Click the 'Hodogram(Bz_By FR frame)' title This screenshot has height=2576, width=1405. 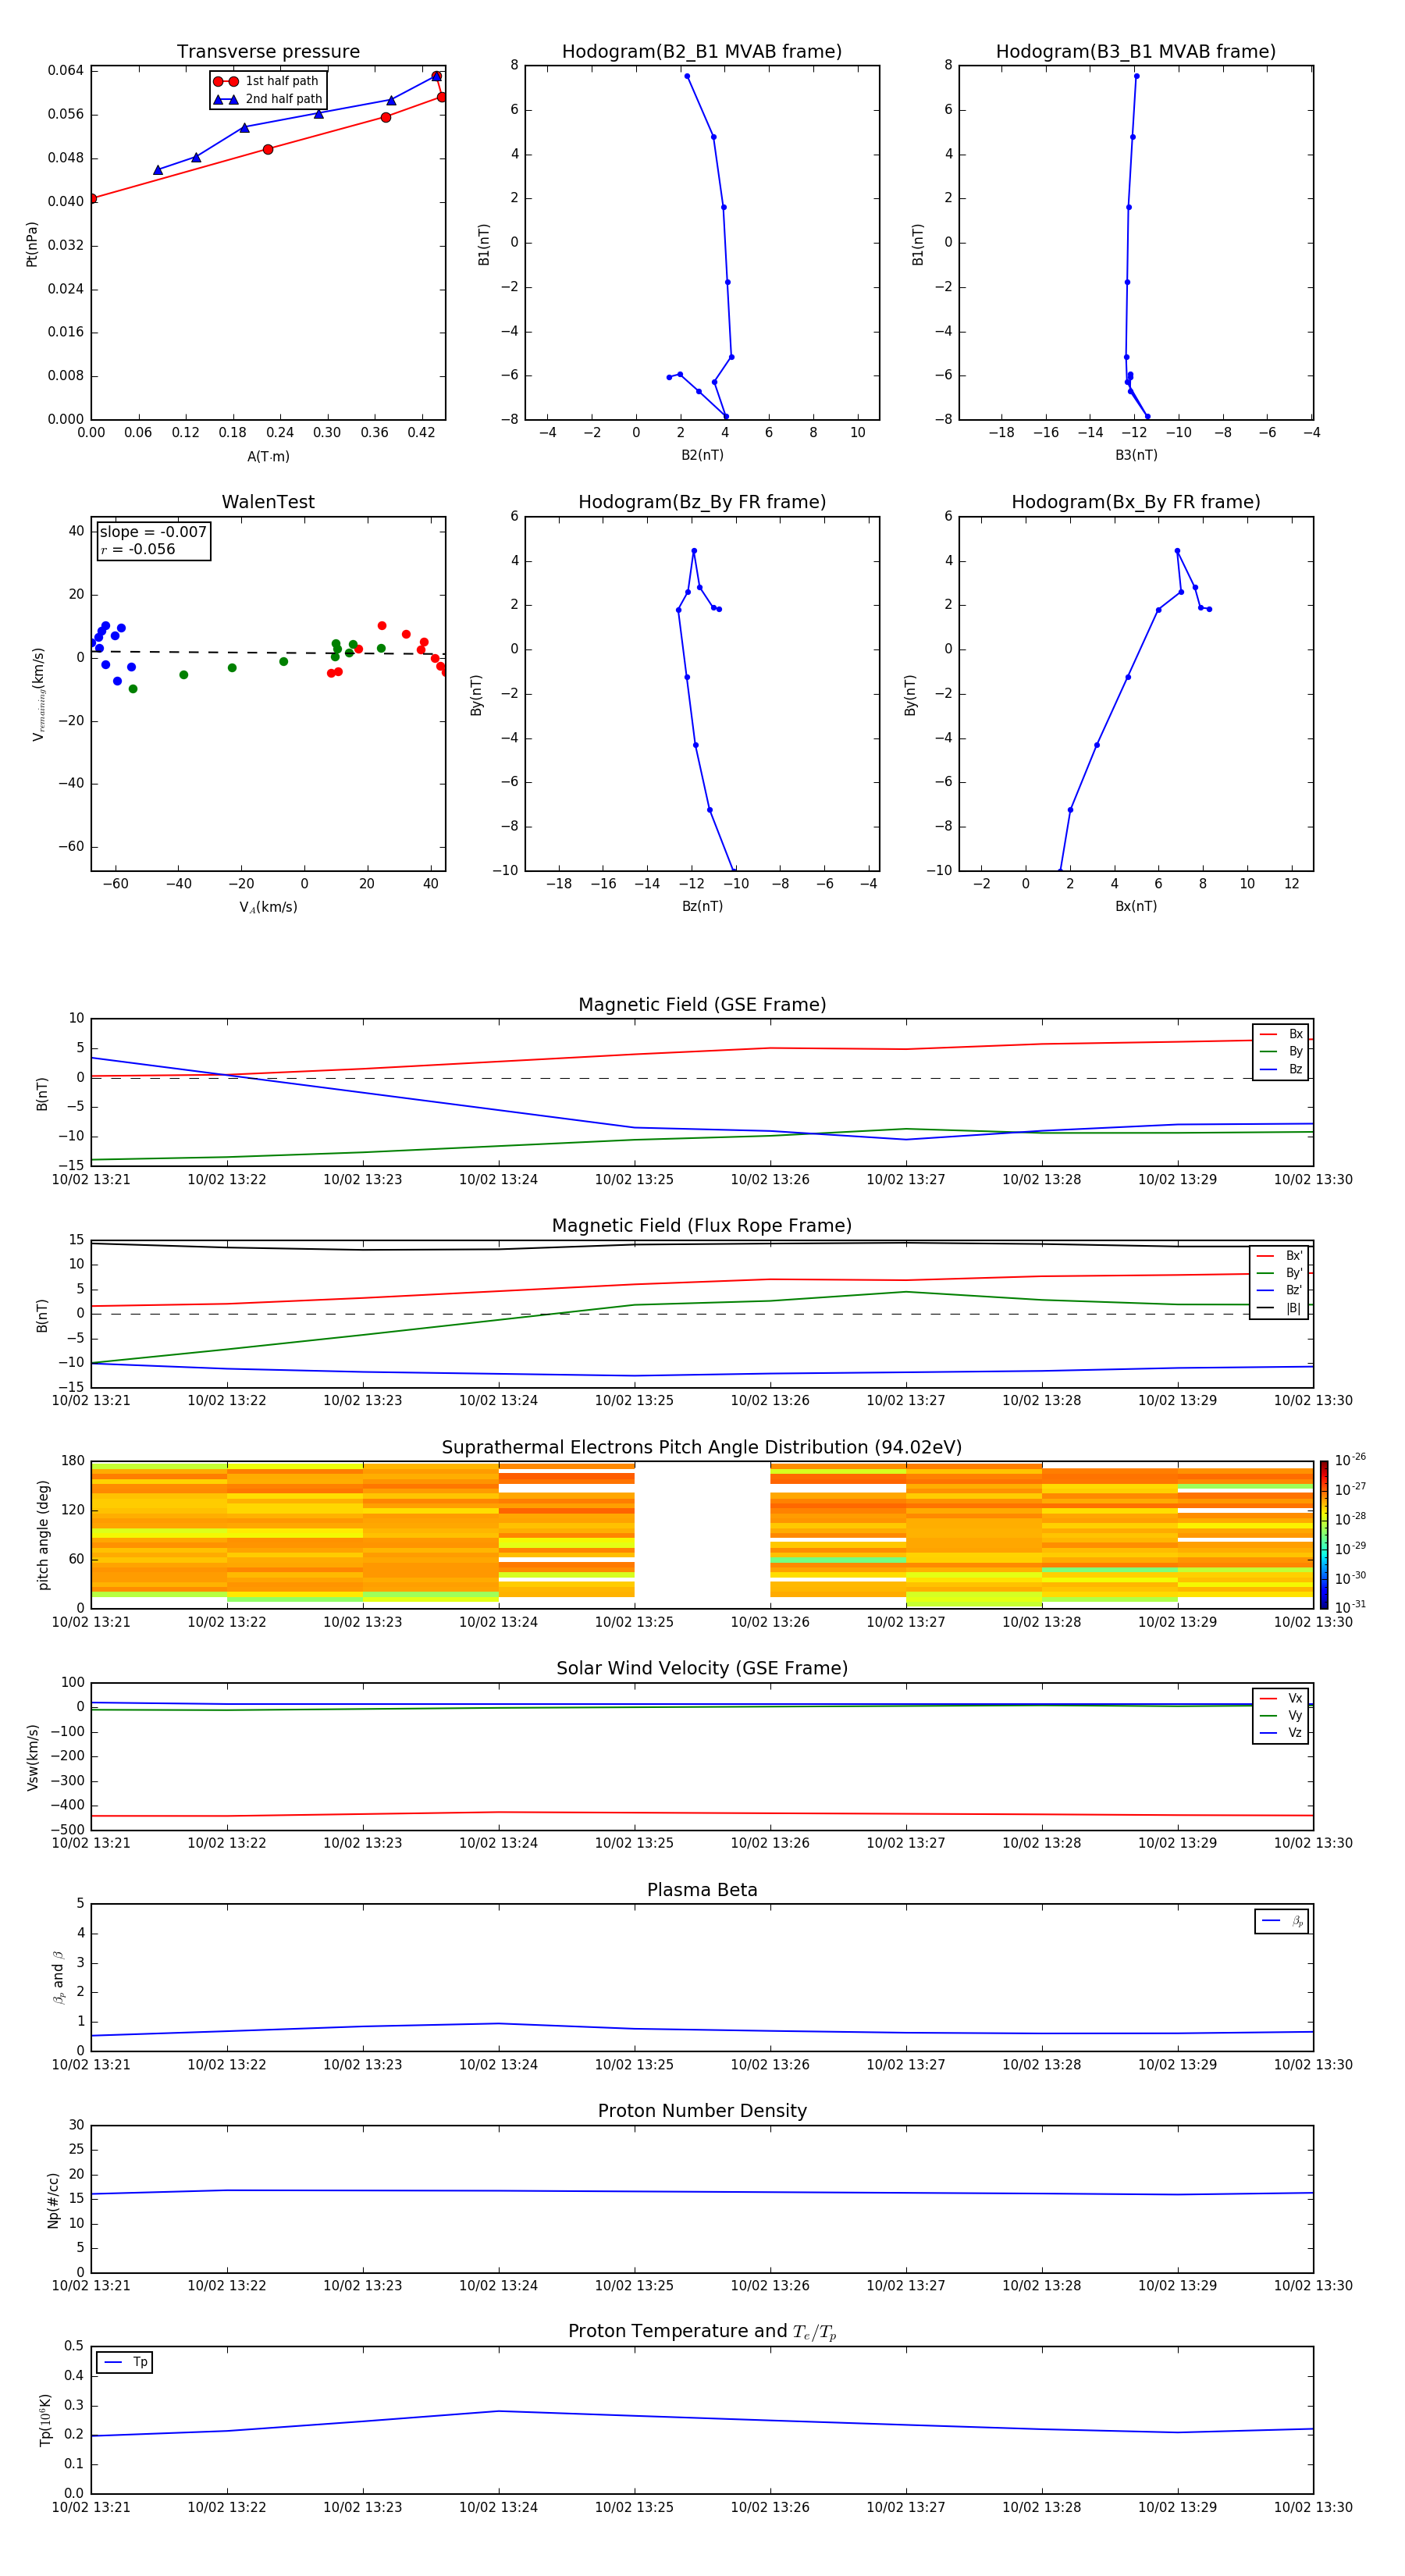[x=702, y=502]
